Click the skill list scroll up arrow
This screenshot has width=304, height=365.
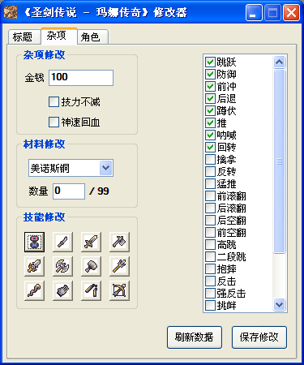(x=279, y=62)
